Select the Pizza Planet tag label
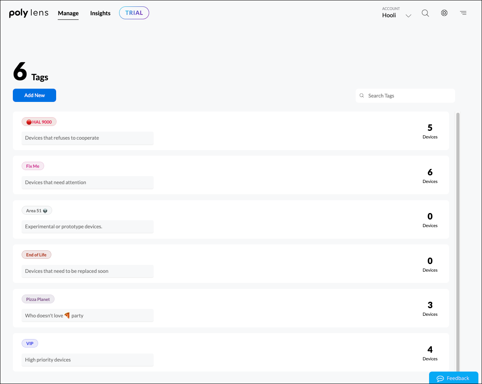 [38, 299]
